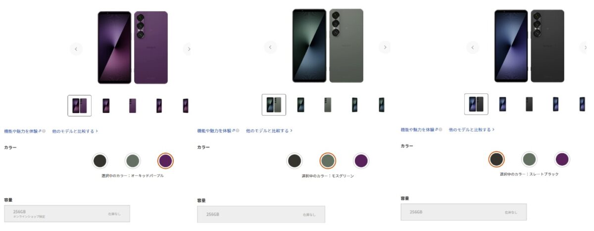
Task: Pick the purple swatch in the right panel
Action: (562, 159)
